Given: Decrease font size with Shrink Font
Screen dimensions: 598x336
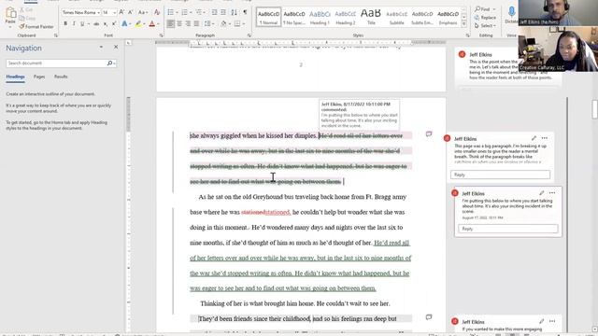Looking at the screenshot, I should (x=130, y=12).
